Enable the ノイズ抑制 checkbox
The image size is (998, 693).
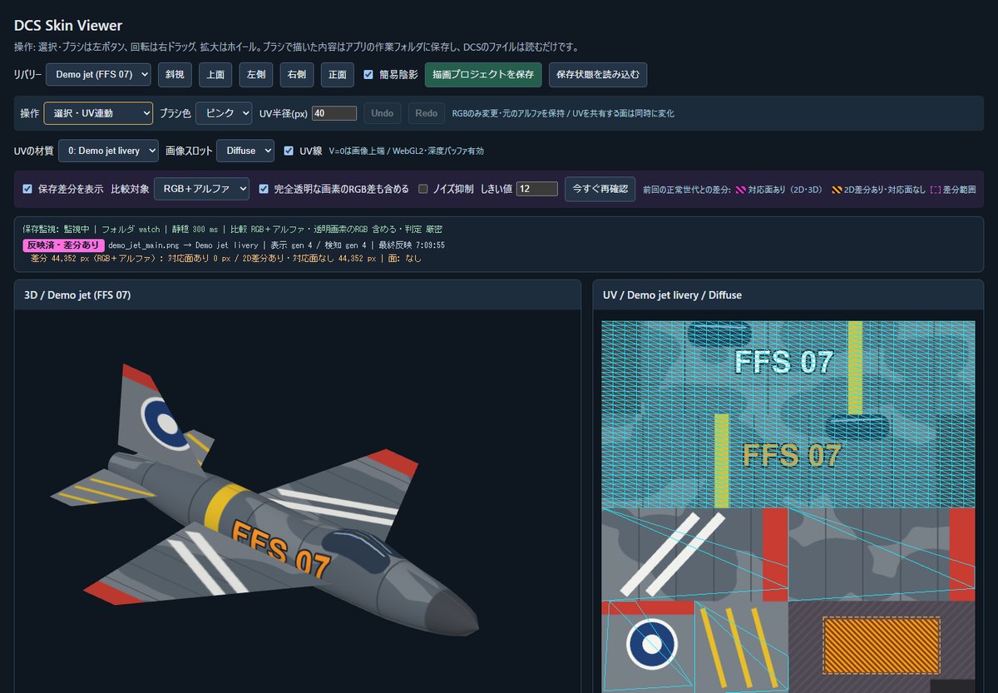(423, 189)
